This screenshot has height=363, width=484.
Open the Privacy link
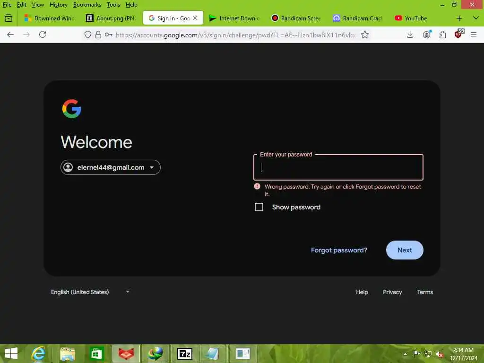click(392, 292)
